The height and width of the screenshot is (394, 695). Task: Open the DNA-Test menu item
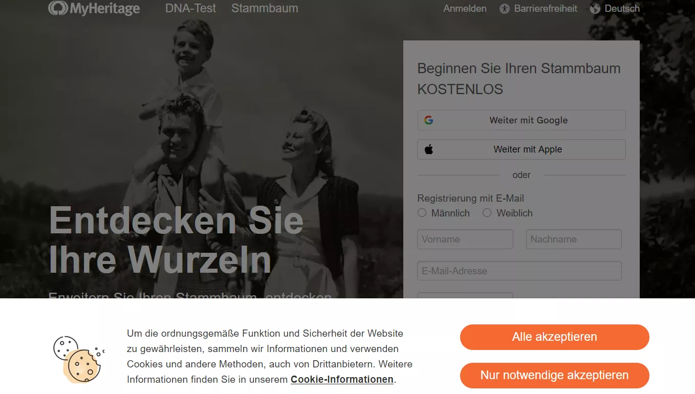coord(190,9)
